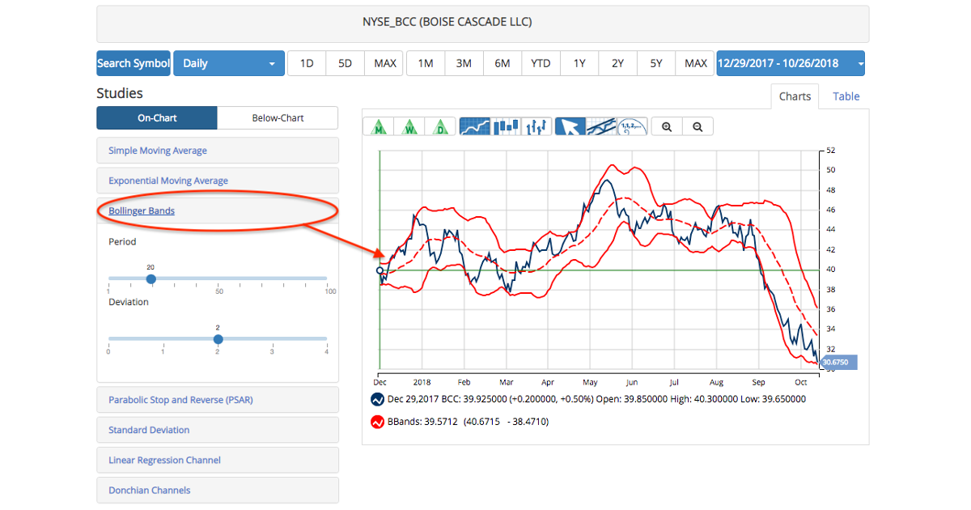Image resolution: width=971 pixels, height=510 pixels.
Task: Expand Parabolic Stop and Reverse (PSAR)
Action: (217, 400)
